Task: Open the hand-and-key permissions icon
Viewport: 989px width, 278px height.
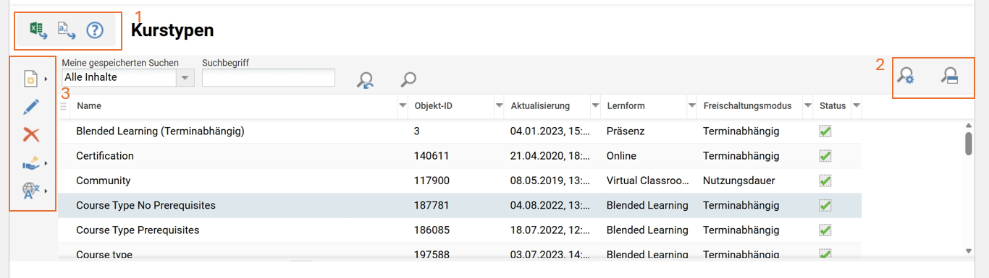Action: 31,163
